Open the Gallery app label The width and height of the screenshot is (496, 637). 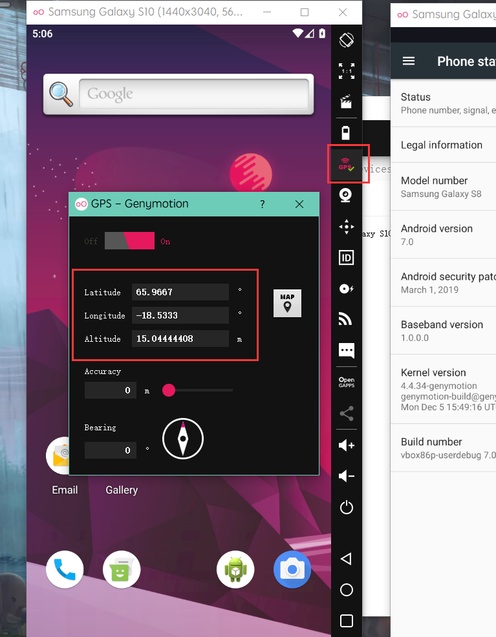point(122,490)
